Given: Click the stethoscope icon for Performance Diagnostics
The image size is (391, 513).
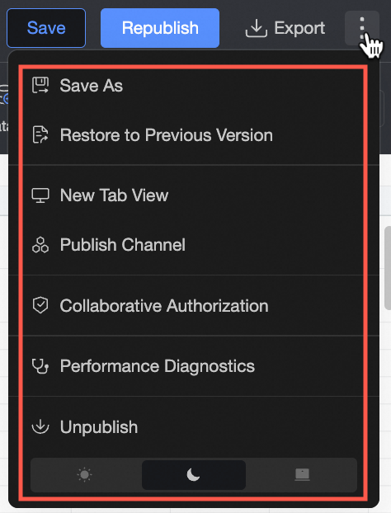Looking at the screenshot, I should coord(40,366).
